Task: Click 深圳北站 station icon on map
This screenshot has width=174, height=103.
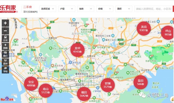Action: (70, 62)
